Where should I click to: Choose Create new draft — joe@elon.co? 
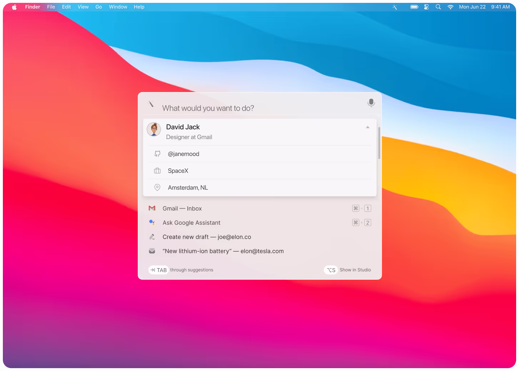[x=260, y=237]
